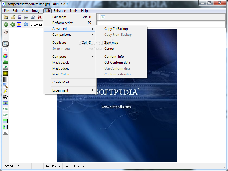
Task: Open the File menu
Action: (6, 11)
